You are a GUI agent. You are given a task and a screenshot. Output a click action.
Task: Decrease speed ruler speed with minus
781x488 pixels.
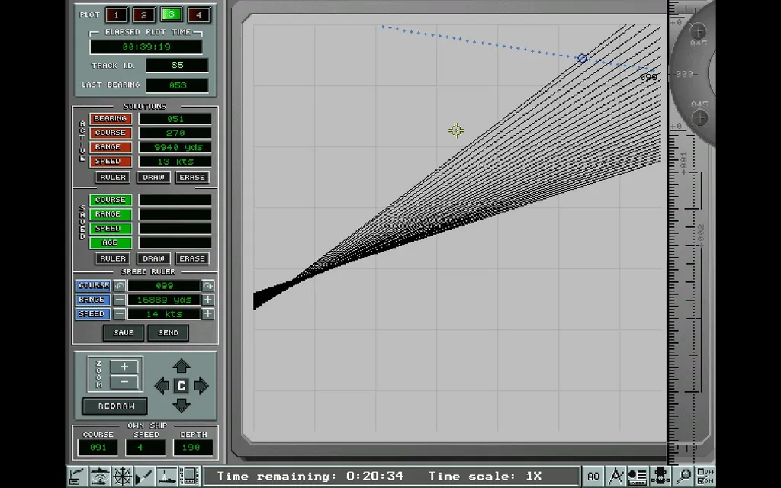[x=120, y=314]
